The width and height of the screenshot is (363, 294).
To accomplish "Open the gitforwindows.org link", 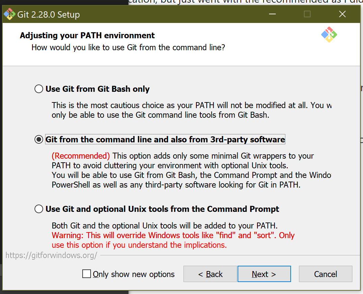I will pos(51,255).
